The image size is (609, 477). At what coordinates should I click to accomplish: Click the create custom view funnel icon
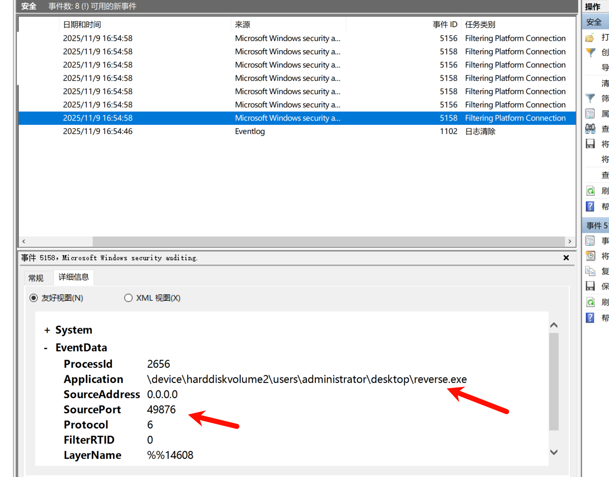[590, 53]
